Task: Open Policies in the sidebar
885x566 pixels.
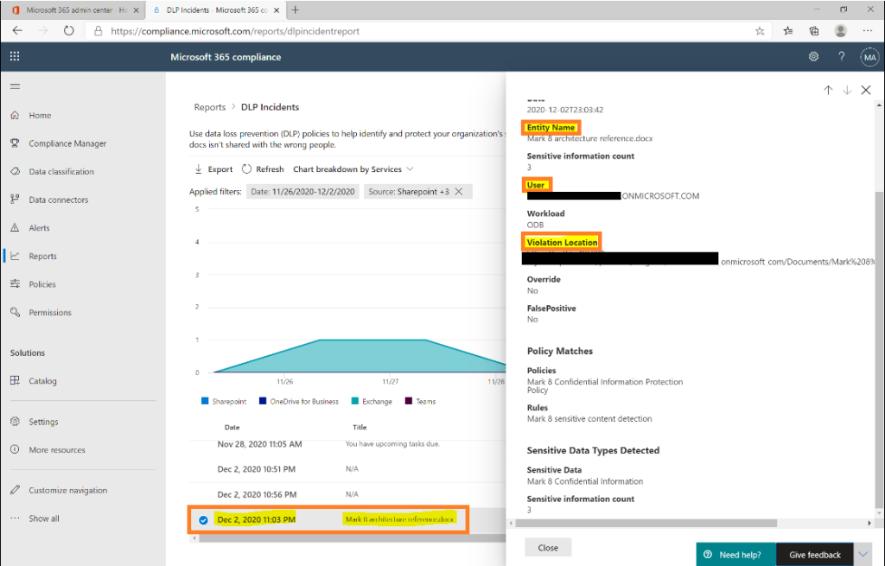Action: (x=41, y=284)
